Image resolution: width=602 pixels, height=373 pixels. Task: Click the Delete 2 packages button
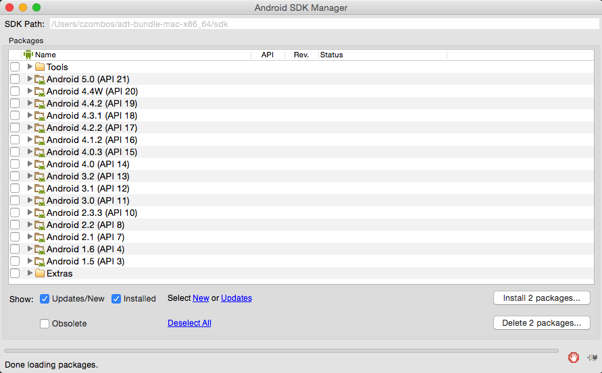[541, 323]
